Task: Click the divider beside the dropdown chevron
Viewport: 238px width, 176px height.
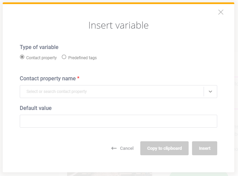Action: pos(204,92)
